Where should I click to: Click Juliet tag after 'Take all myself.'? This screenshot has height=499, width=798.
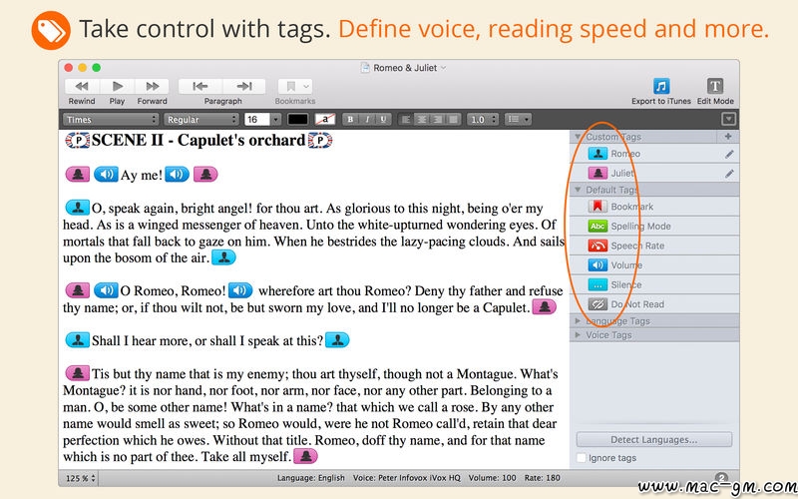coord(306,457)
